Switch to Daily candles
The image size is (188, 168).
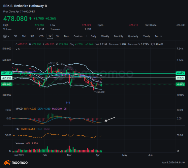point(93,36)
